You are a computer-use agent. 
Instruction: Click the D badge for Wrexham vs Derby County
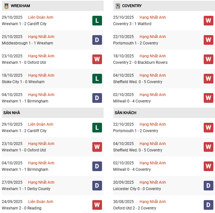(97, 186)
